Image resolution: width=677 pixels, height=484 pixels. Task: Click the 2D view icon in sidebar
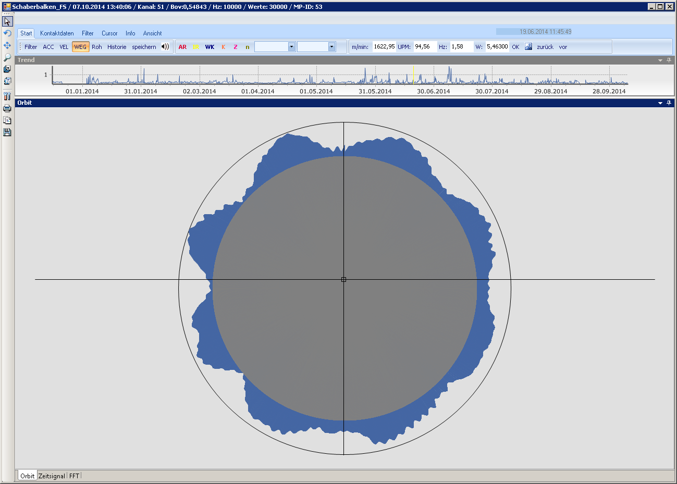pos(7,69)
